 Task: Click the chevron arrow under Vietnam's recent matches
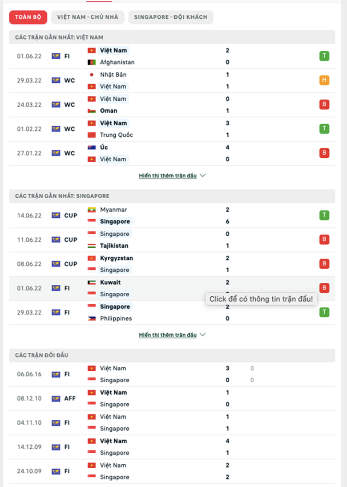tap(203, 176)
